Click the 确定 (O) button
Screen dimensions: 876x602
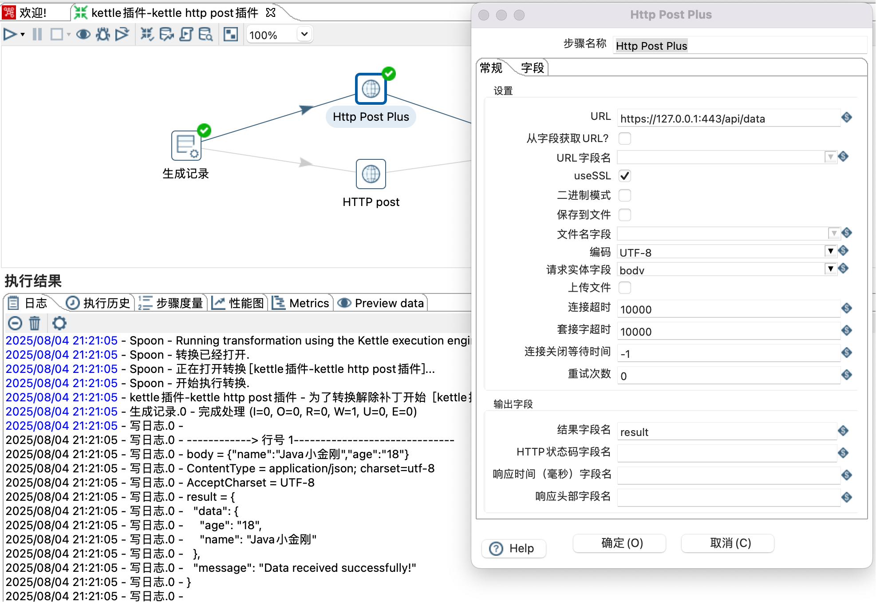[619, 543]
